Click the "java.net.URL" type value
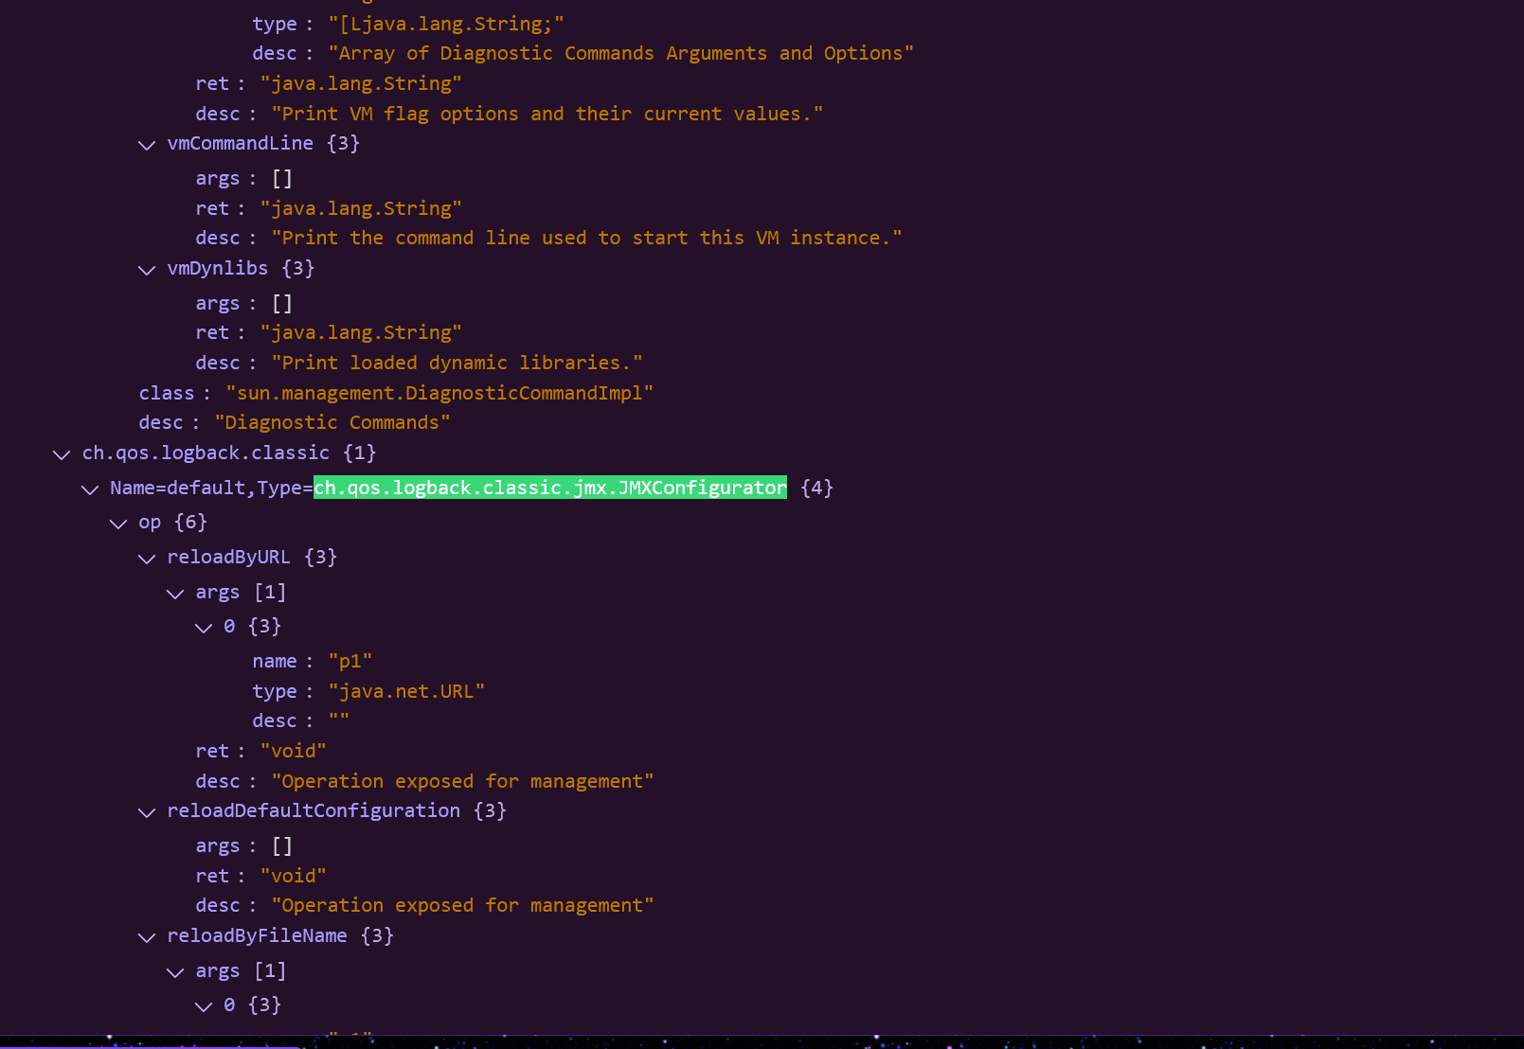The height and width of the screenshot is (1049, 1524). (x=406, y=691)
